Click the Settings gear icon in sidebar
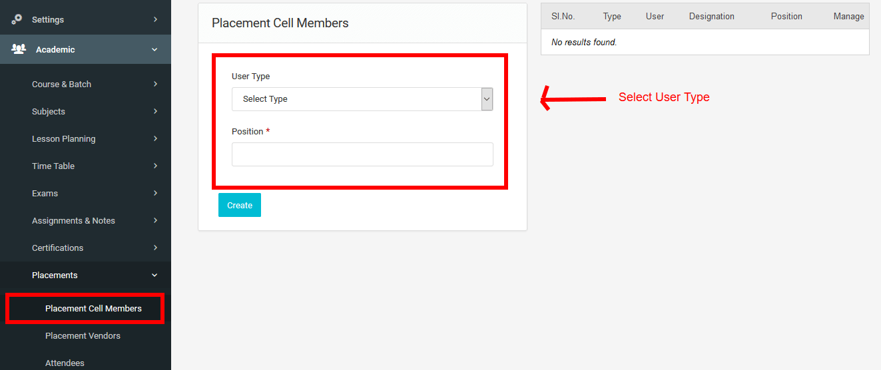881x370 pixels. click(17, 19)
